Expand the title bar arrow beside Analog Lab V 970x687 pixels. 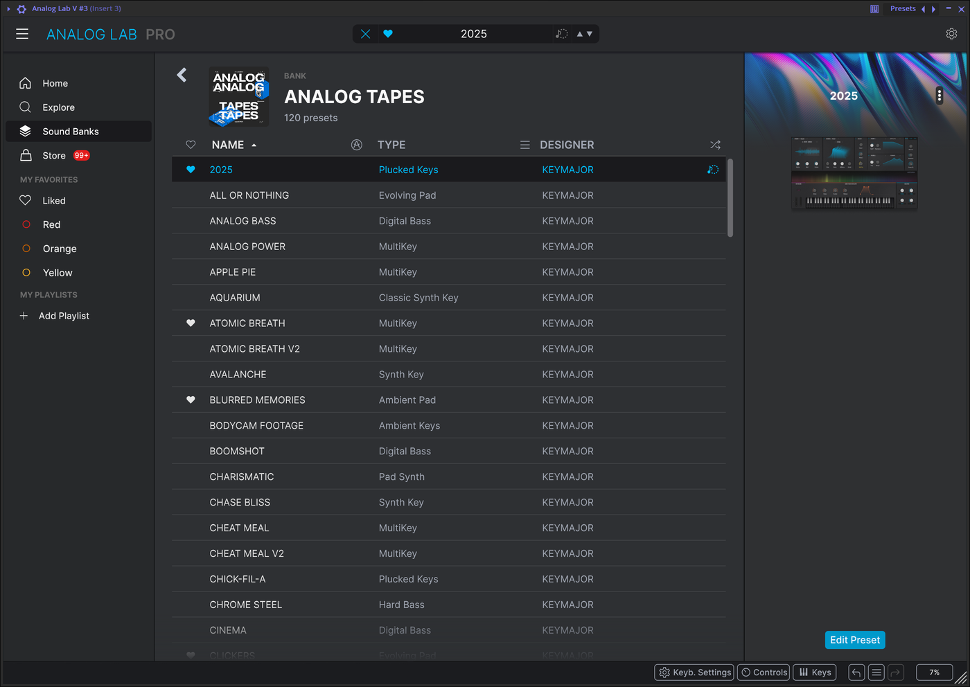[8, 9]
